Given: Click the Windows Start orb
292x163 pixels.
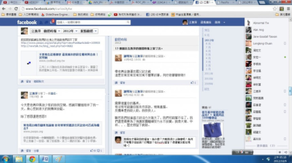Looking at the screenshot, I should (x=5, y=159).
